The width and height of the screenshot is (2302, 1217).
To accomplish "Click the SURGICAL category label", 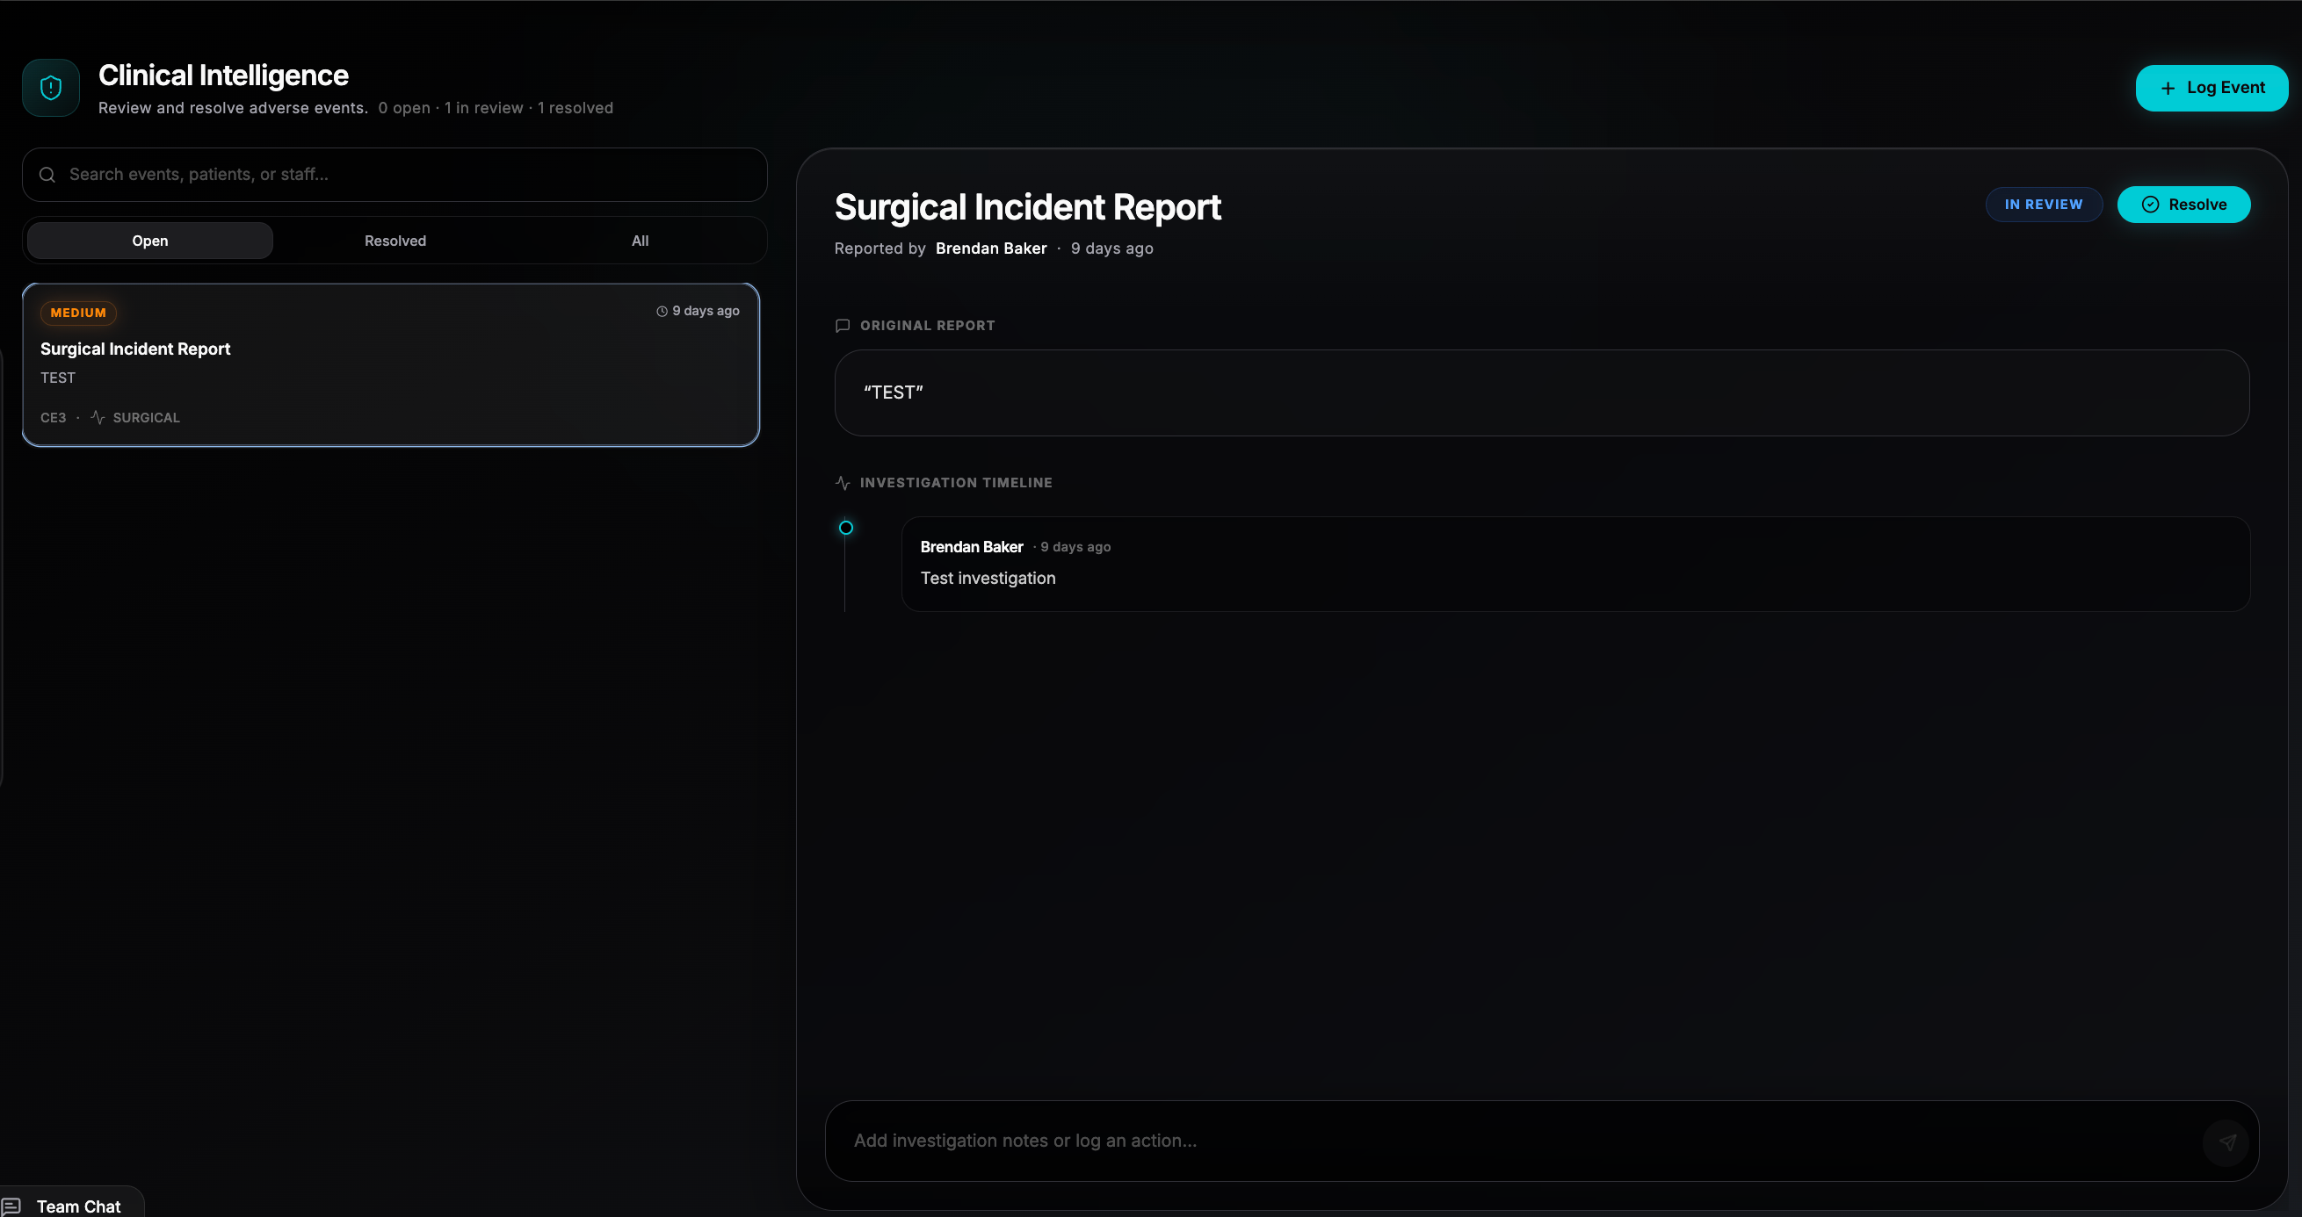I will tap(147, 418).
